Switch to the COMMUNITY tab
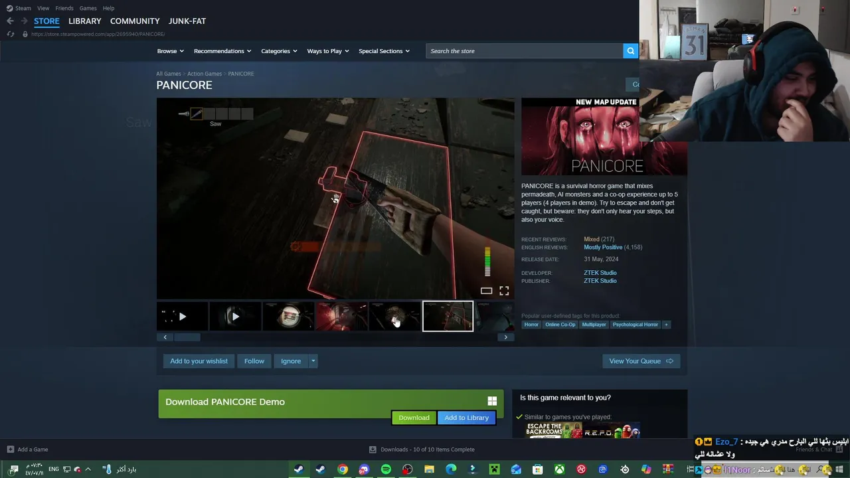850x478 pixels. [135, 21]
